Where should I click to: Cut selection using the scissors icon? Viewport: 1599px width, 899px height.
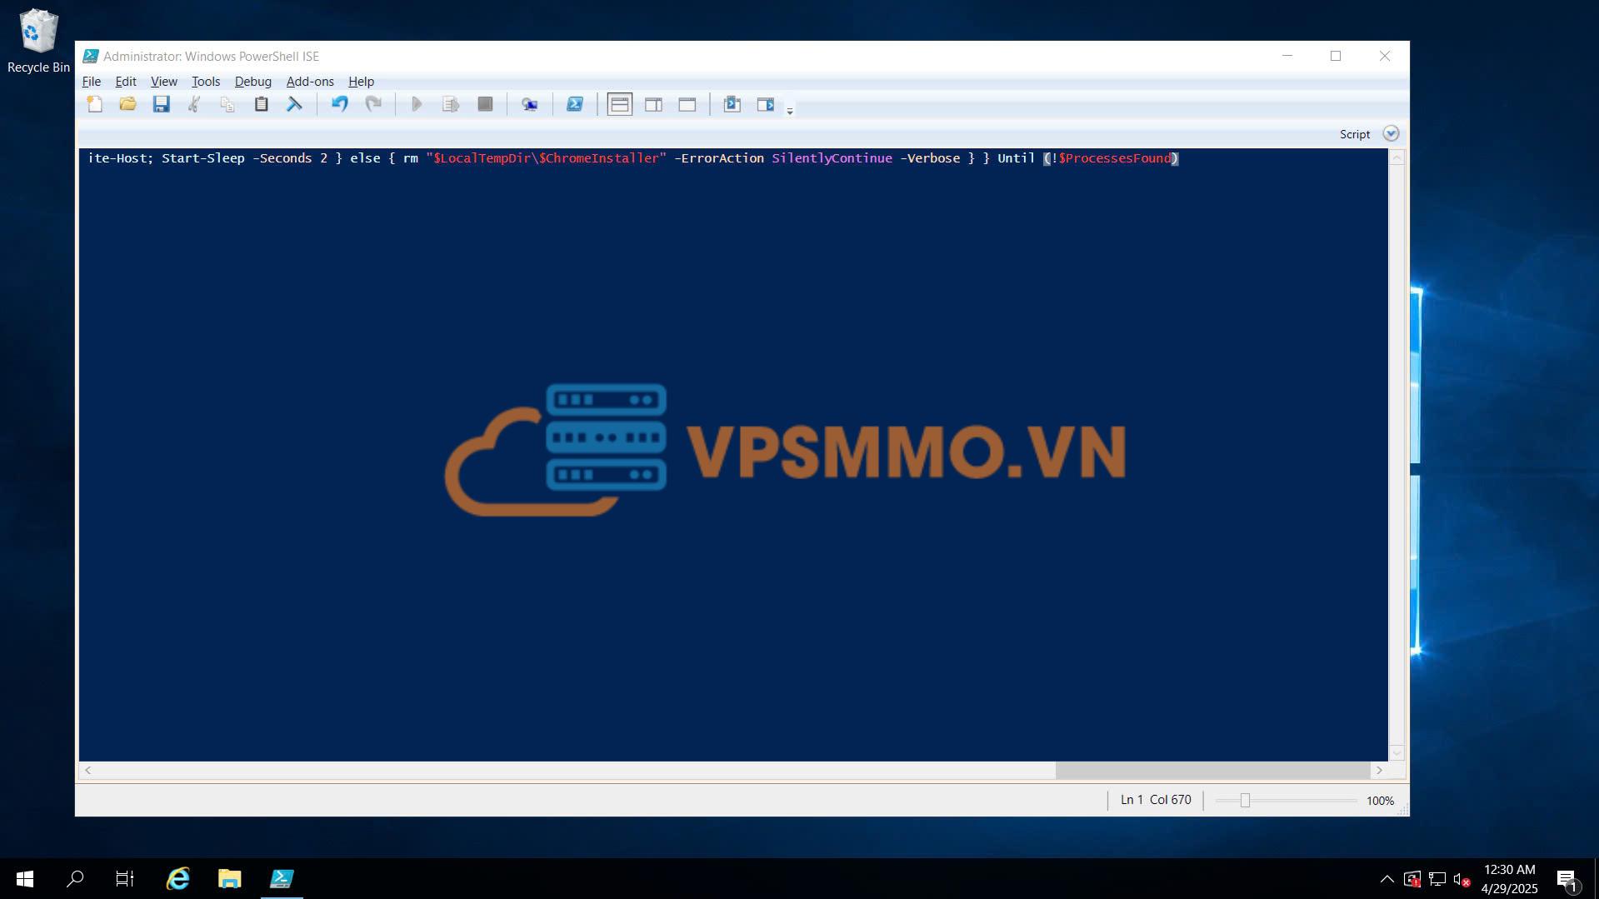click(194, 104)
